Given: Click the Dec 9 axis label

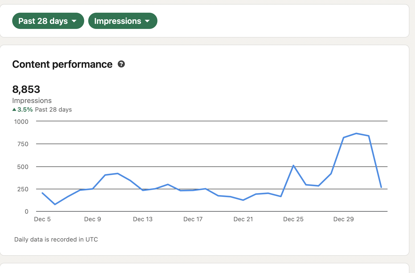Looking at the screenshot, I should coord(93,219).
